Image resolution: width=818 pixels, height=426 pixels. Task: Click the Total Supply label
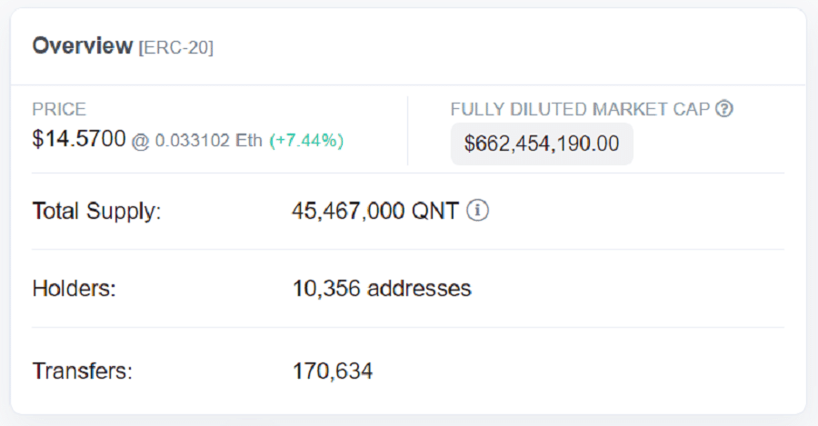pos(96,212)
